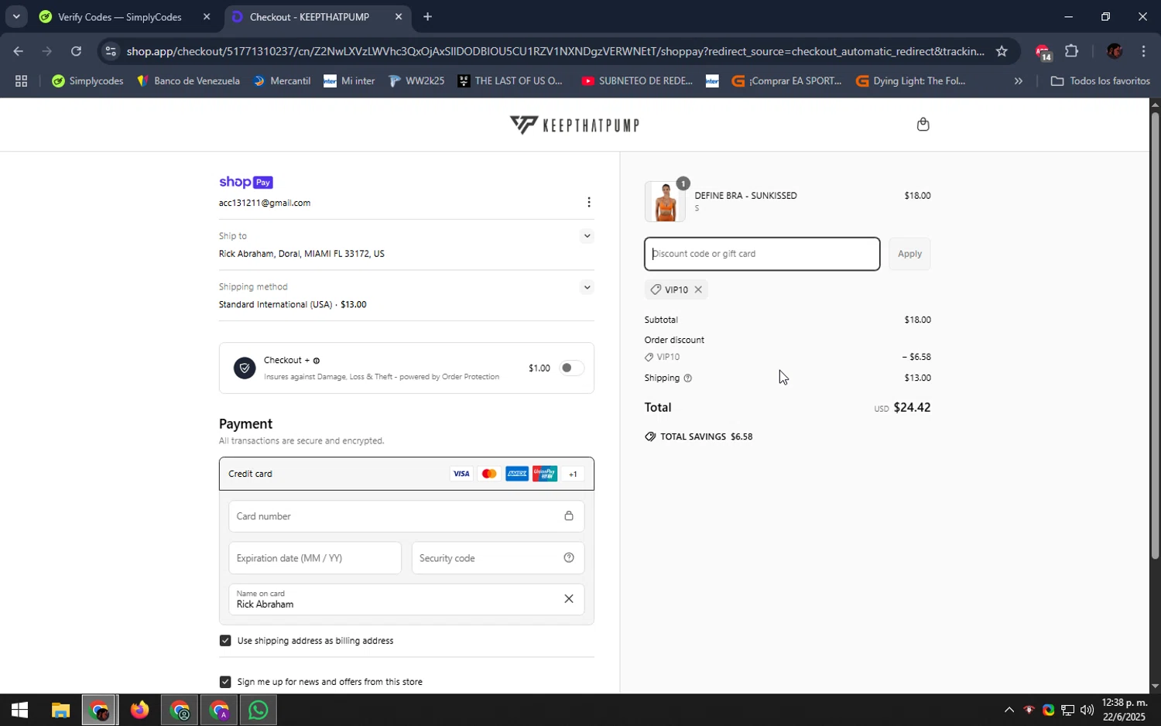The height and width of the screenshot is (726, 1161).
Task: Show more bookmarks with the double chevron
Action: click(x=1018, y=80)
